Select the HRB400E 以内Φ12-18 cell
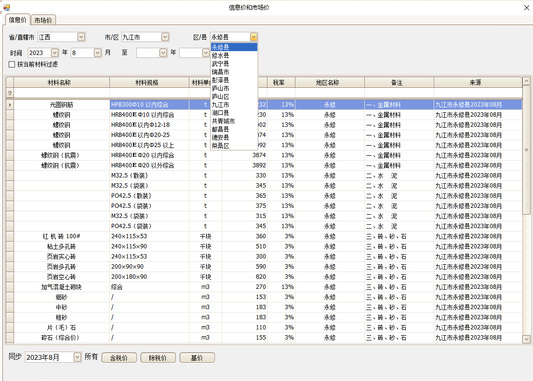 [x=149, y=125]
